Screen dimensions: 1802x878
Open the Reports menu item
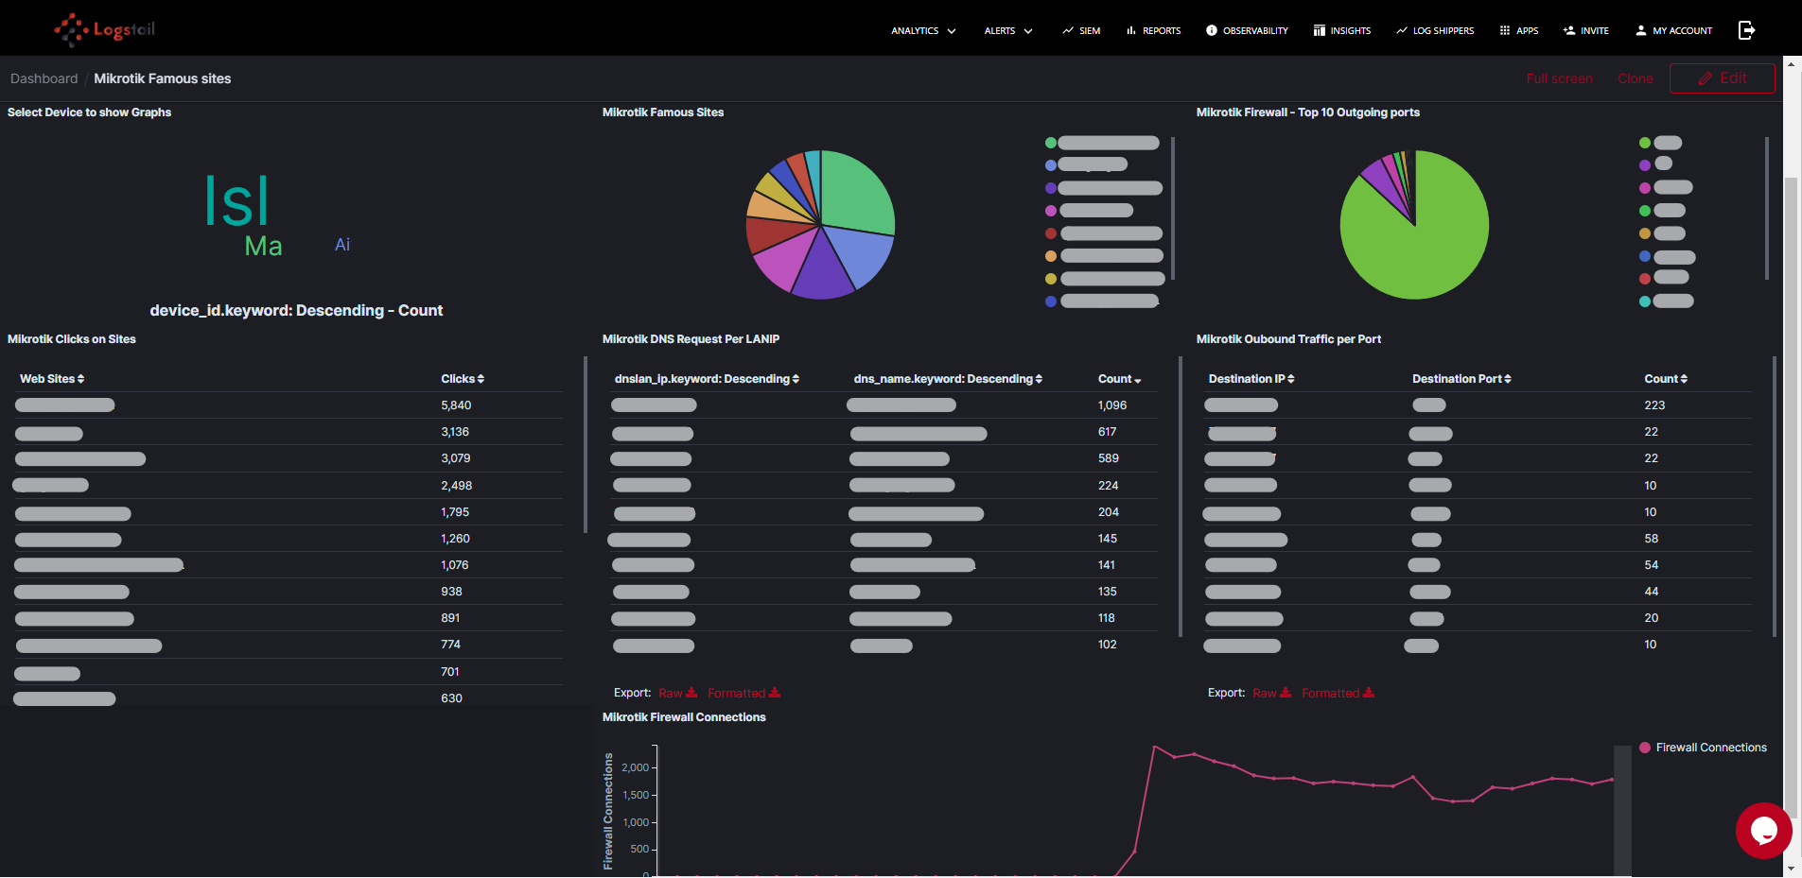click(x=1153, y=30)
